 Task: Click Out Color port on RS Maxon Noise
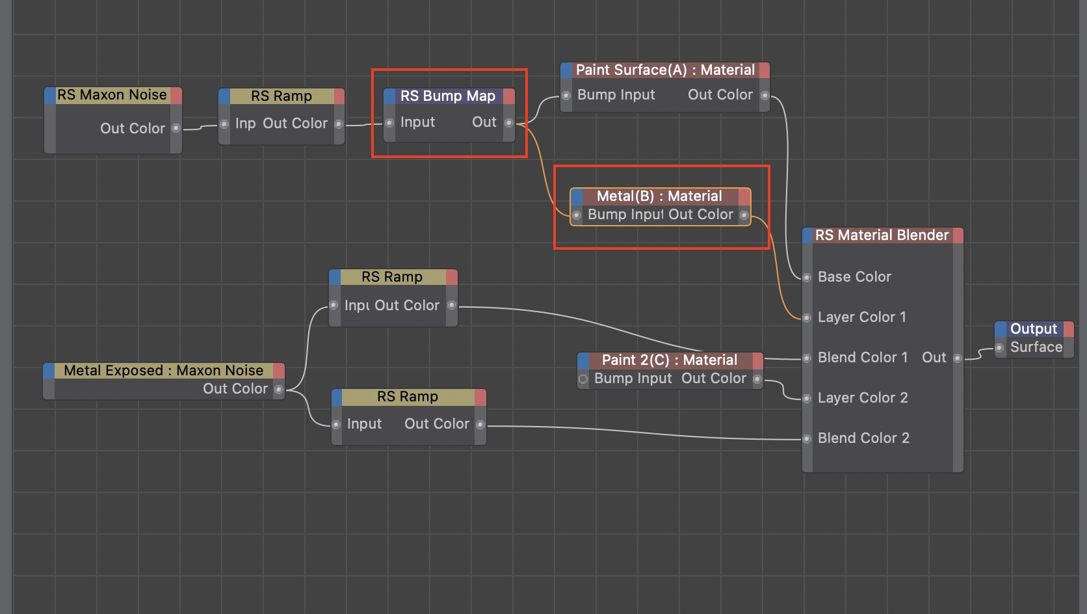(x=176, y=129)
